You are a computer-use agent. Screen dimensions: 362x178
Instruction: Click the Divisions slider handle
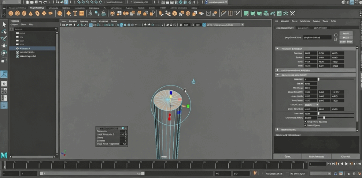click(318, 79)
